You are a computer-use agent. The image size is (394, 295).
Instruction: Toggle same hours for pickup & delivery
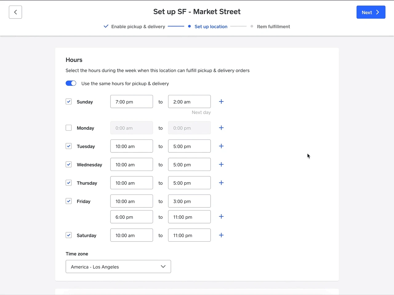point(71,83)
